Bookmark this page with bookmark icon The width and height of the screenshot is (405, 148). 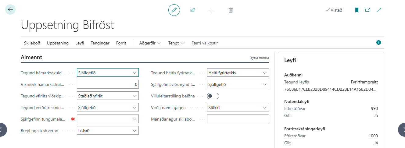357,10
